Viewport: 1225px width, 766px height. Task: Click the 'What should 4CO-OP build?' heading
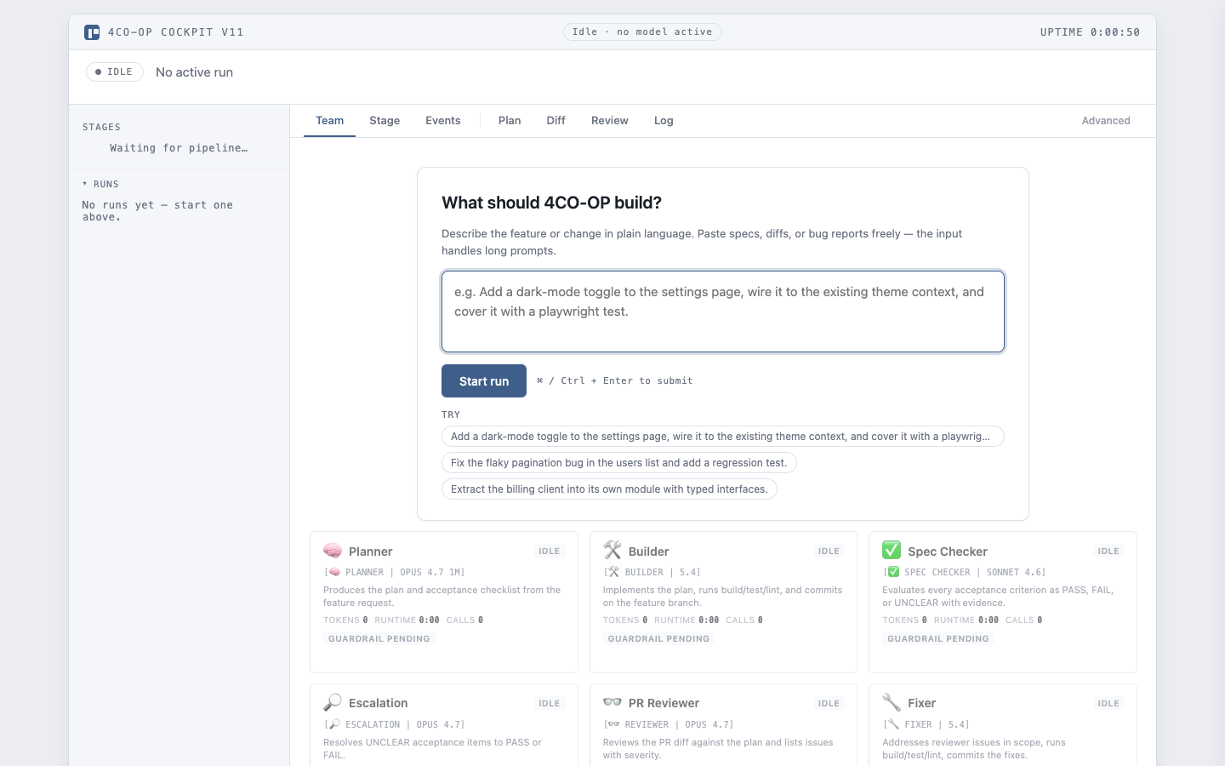pos(551,203)
